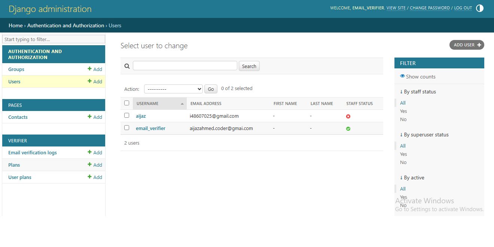Screen dimensions: 494x247
Task: Select All under By superuser status
Action: coord(403,146)
